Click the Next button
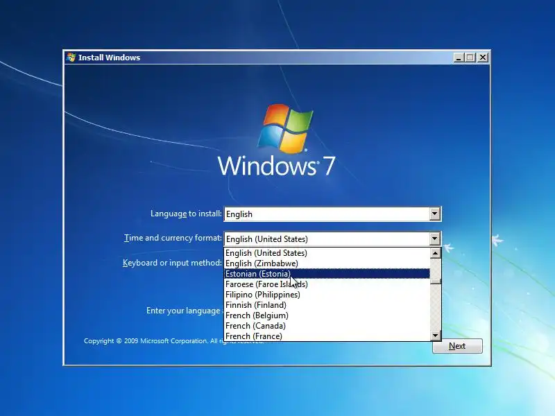 point(457,345)
